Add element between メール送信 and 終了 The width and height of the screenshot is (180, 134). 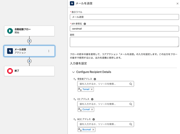(29, 61)
